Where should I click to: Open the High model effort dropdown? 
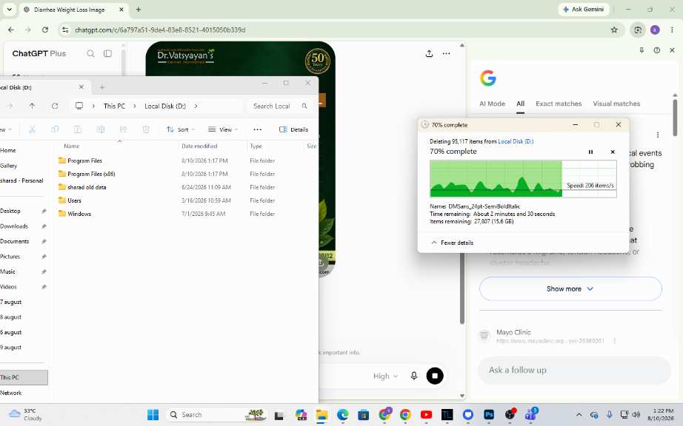[x=385, y=376]
